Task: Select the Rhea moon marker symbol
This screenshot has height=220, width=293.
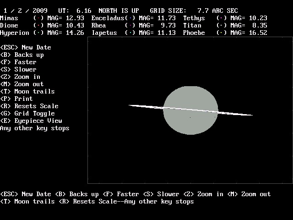Action: click(130, 26)
